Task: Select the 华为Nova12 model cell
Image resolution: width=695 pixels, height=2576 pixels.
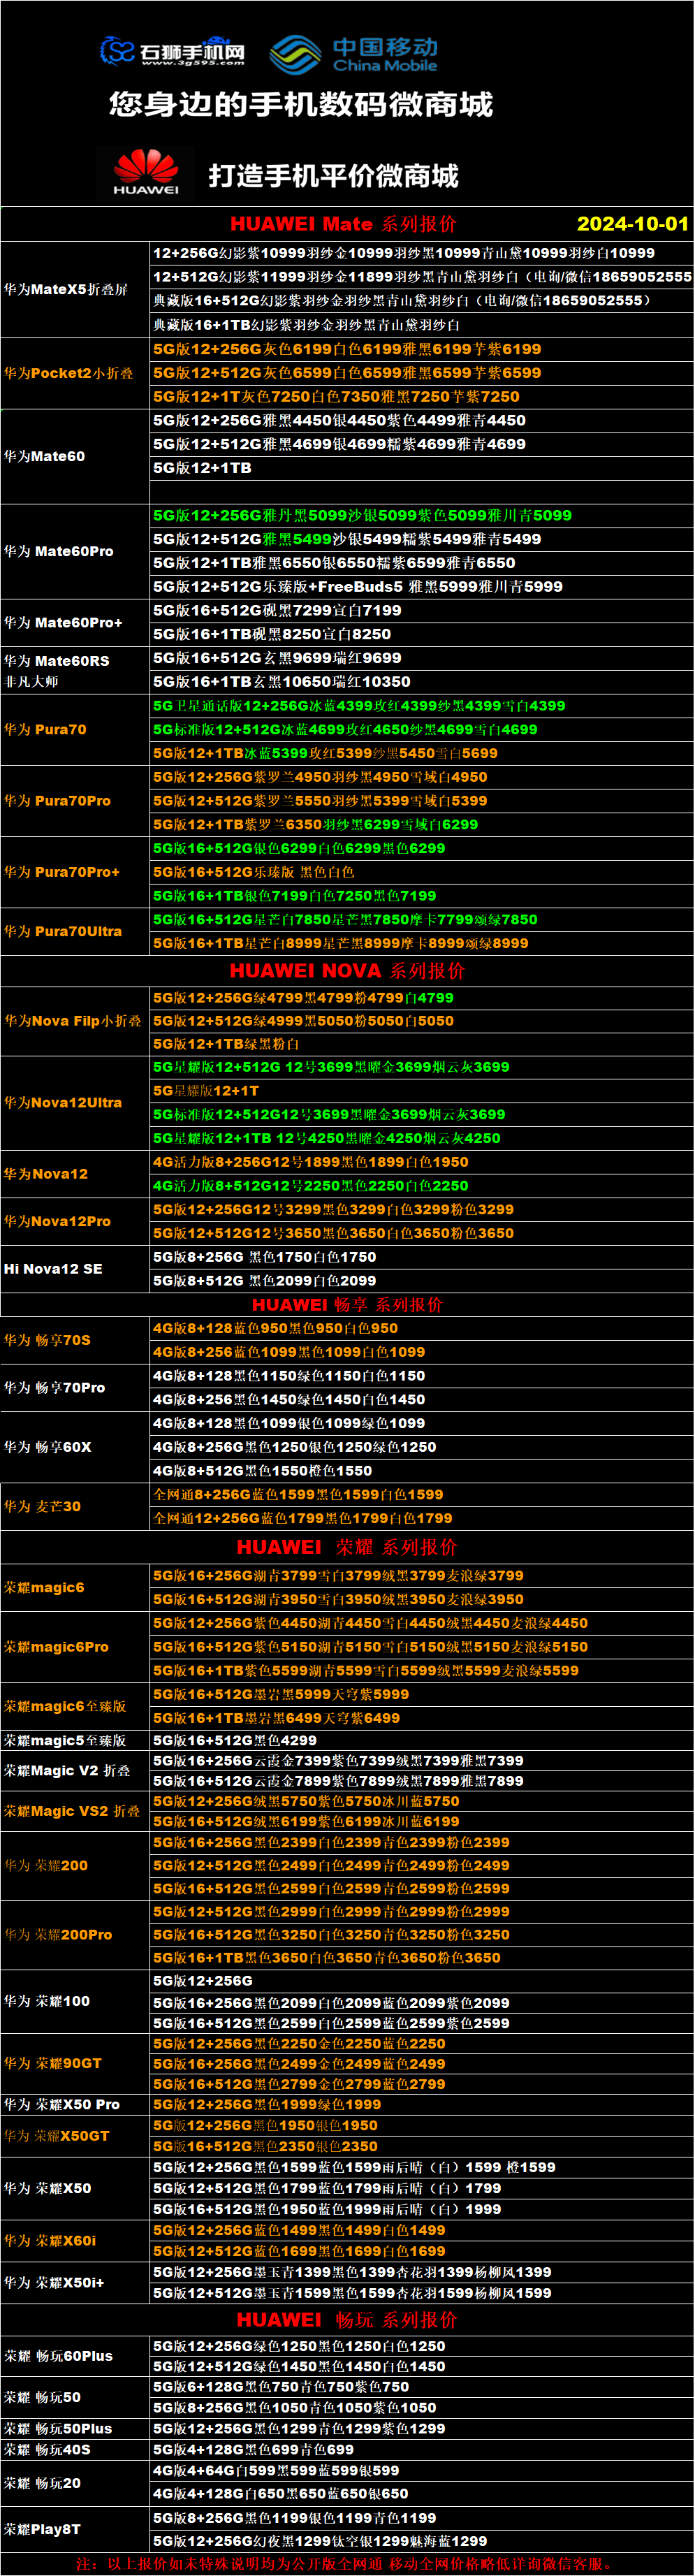Action: tap(75, 1174)
